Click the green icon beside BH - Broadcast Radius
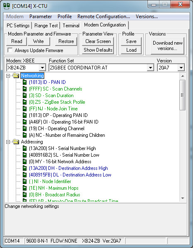The image size is (193, 248). [24, 195]
